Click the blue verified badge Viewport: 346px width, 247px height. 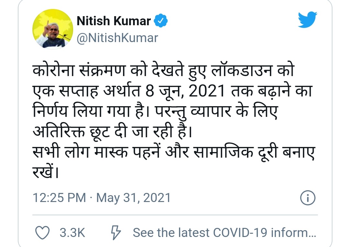pyautogui.click(x=161, y=21)
